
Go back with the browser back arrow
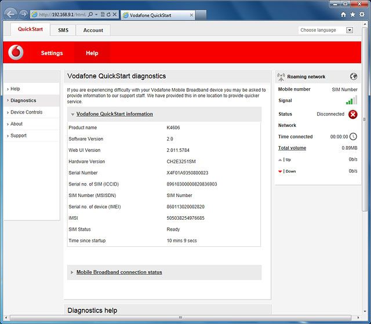(10, 13)
